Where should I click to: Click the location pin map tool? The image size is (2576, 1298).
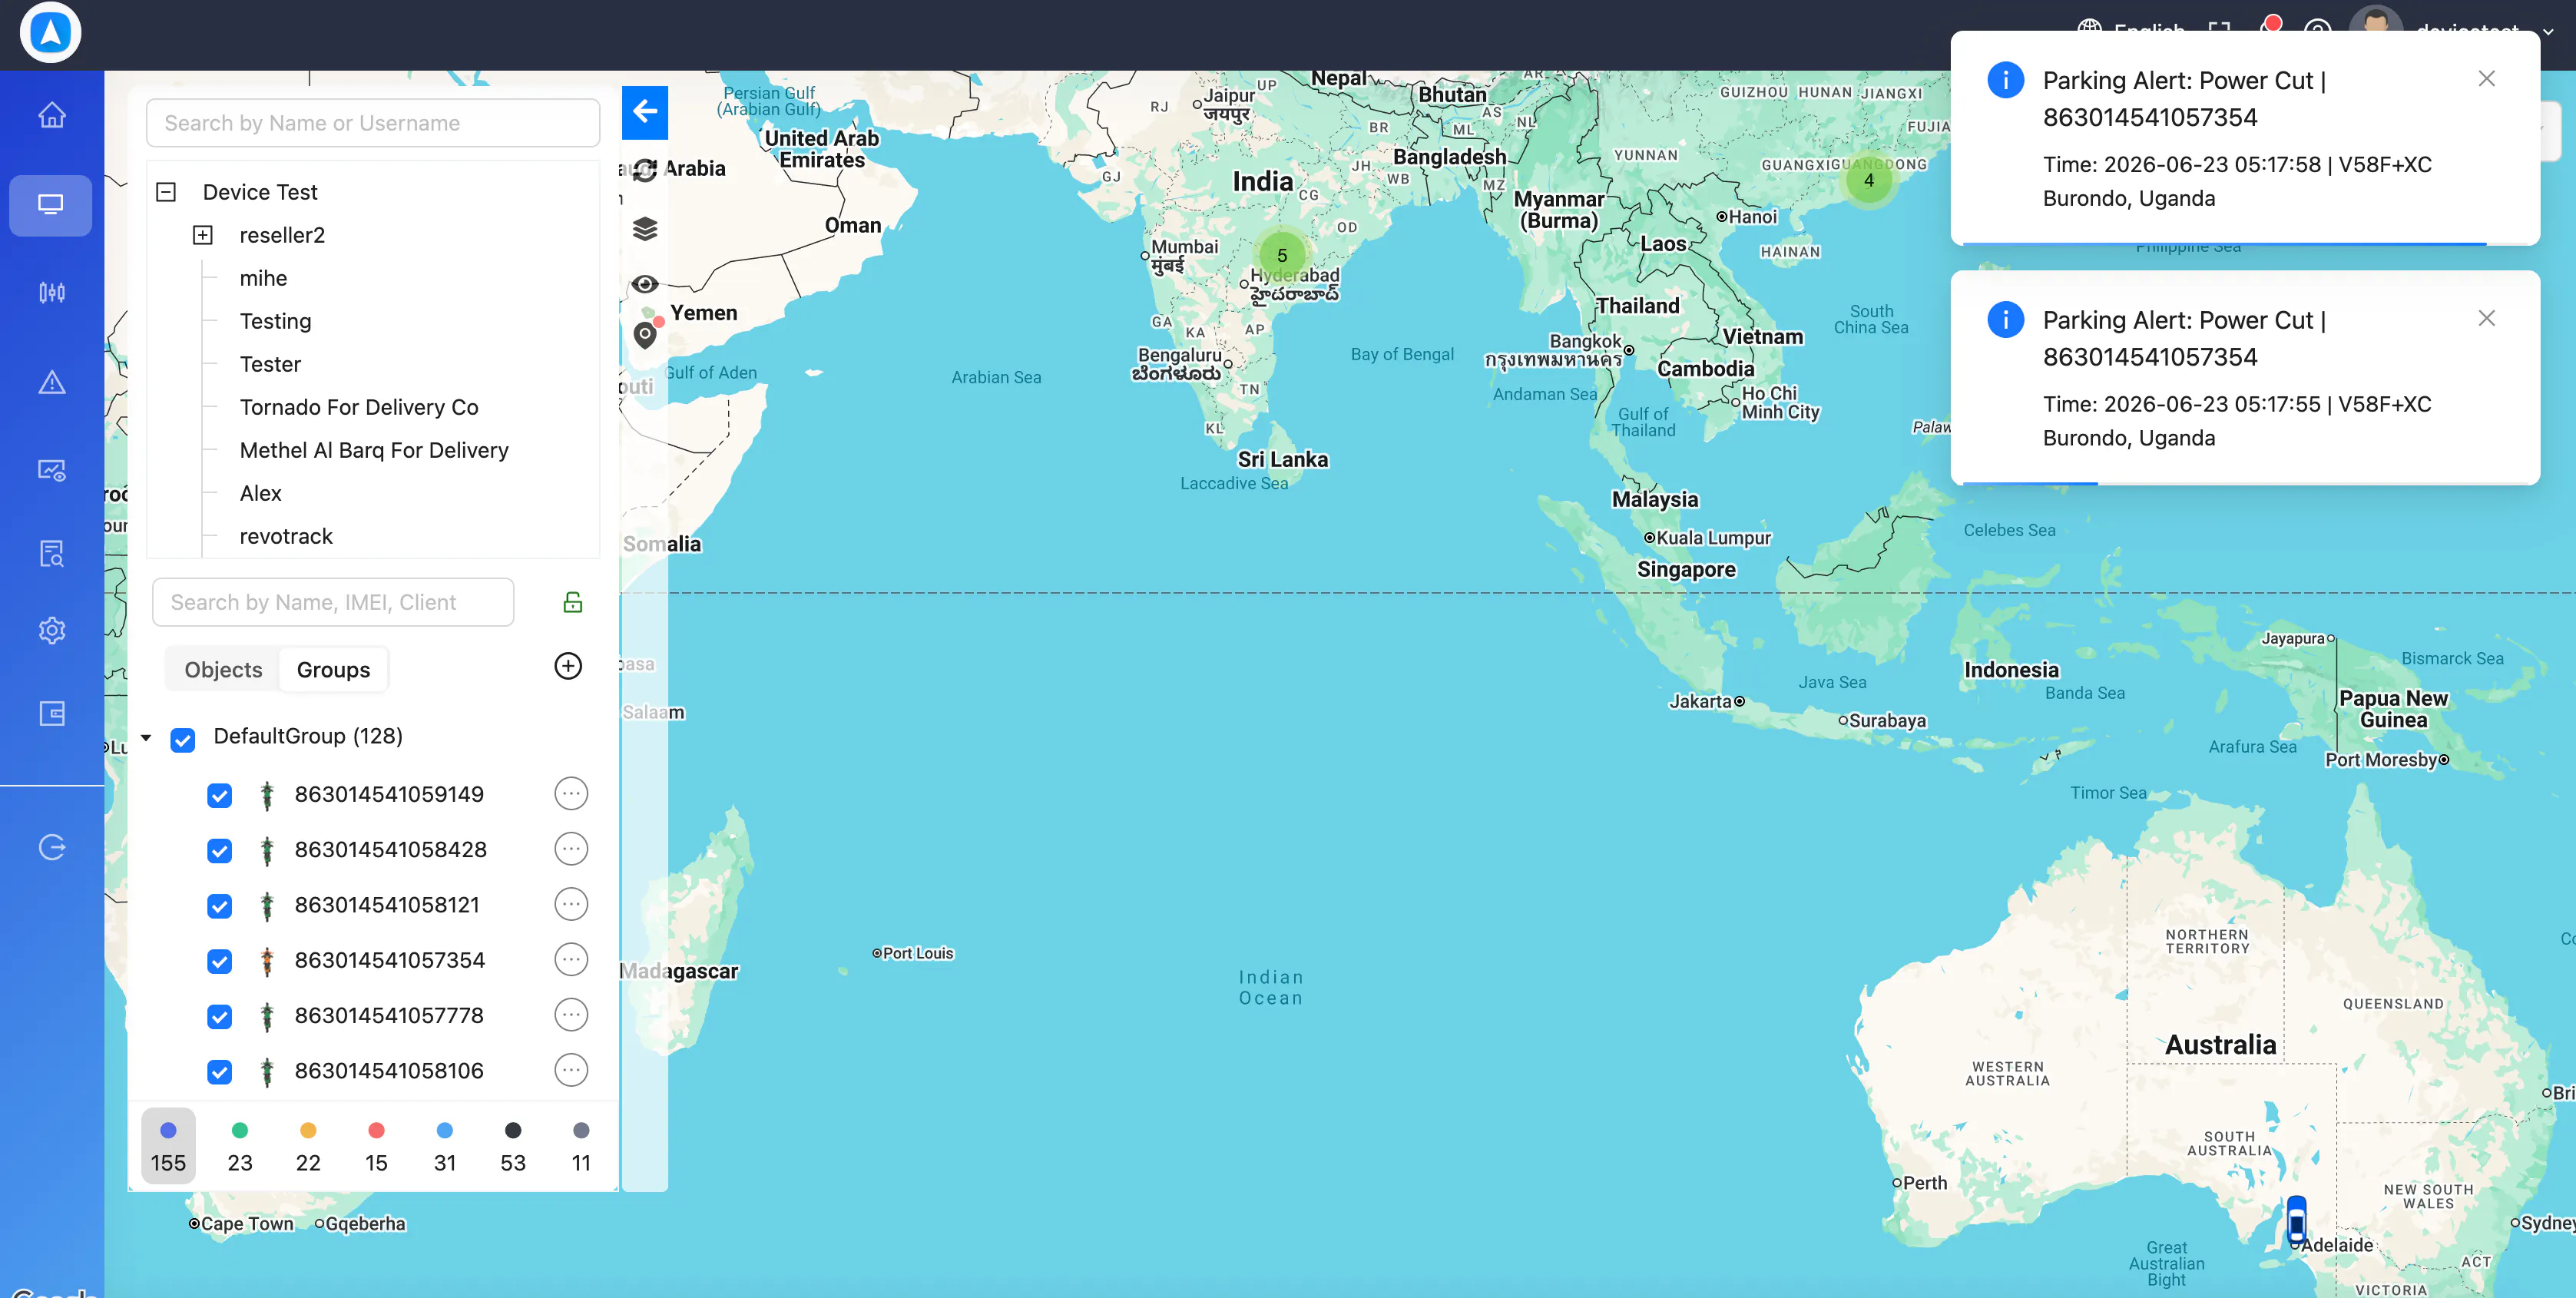tap(646, 333)
